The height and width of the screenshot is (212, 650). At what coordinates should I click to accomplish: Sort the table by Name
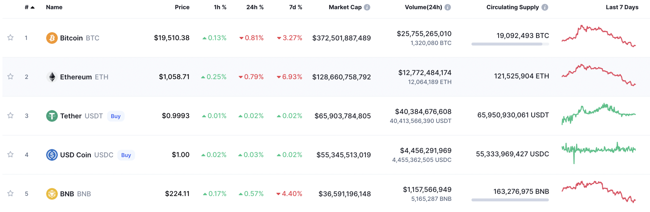pos(54,7)
